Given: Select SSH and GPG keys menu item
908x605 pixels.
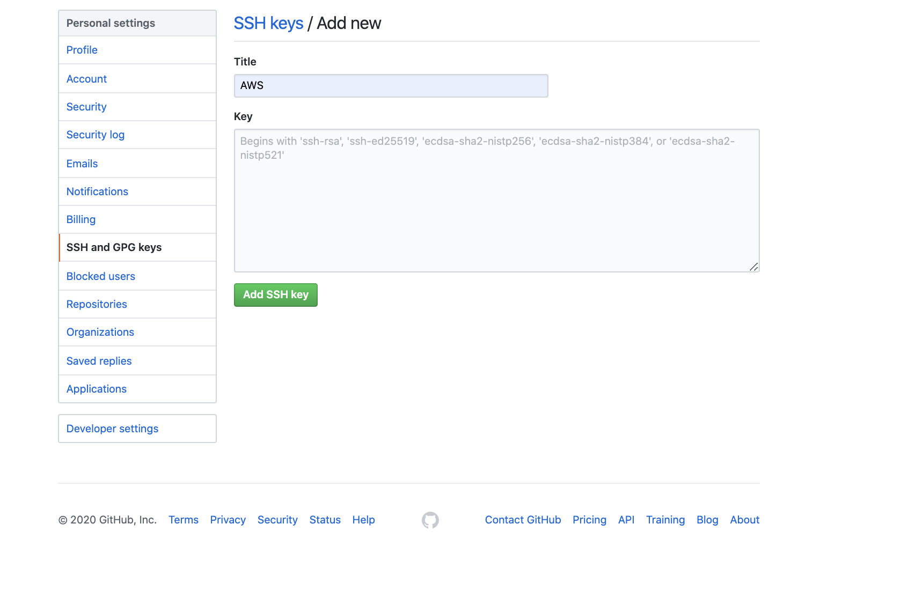Looking at the screenshot, I should coord(114,247).
